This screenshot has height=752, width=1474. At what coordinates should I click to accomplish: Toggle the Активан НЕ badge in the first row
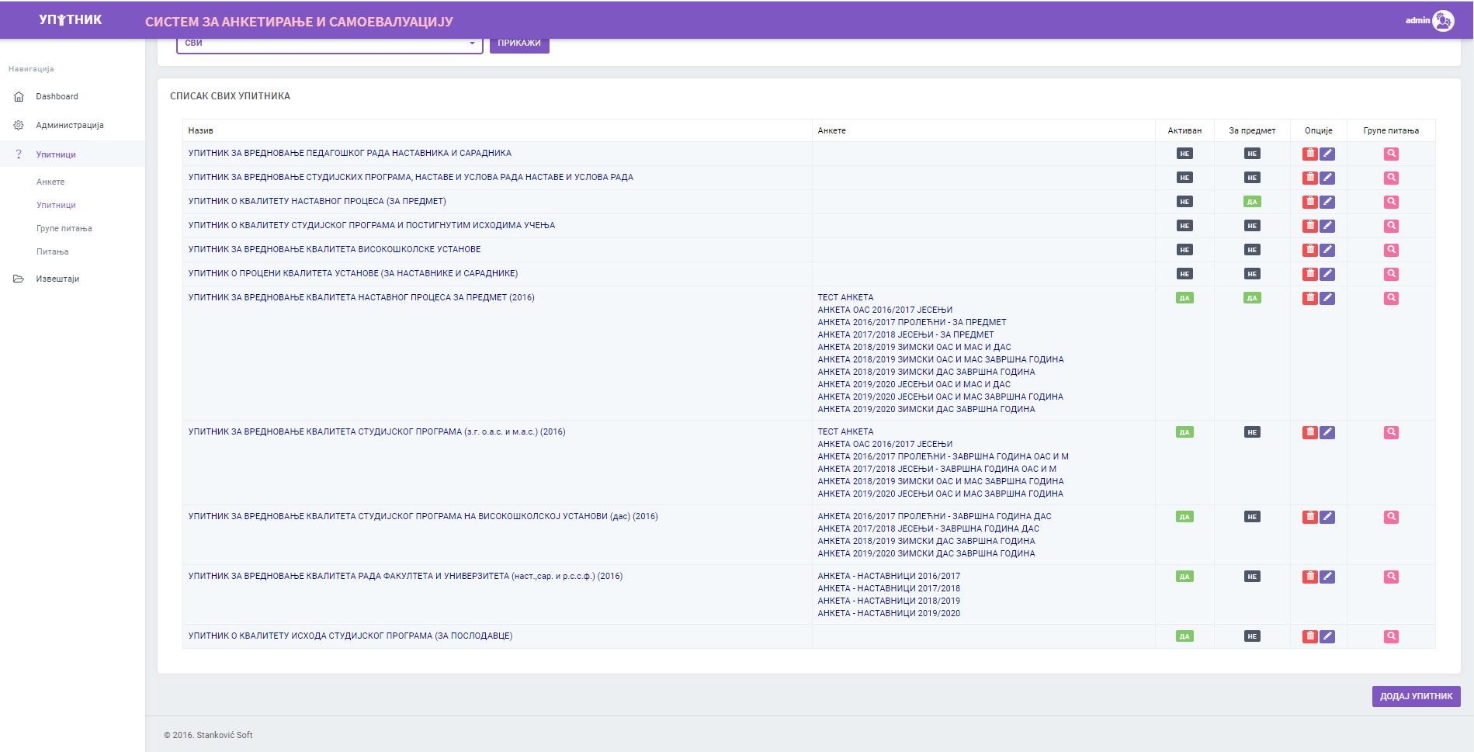point(1184,154)
